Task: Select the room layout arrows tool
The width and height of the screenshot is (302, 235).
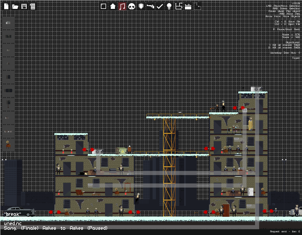Action: pos(179,6)
